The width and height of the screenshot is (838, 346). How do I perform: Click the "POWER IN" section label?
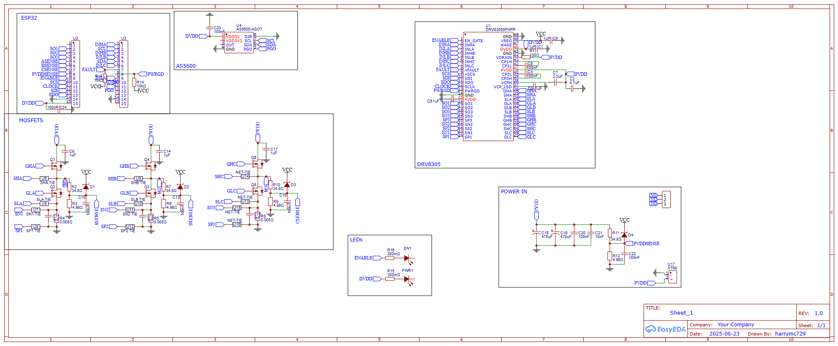tap(514, 192)
